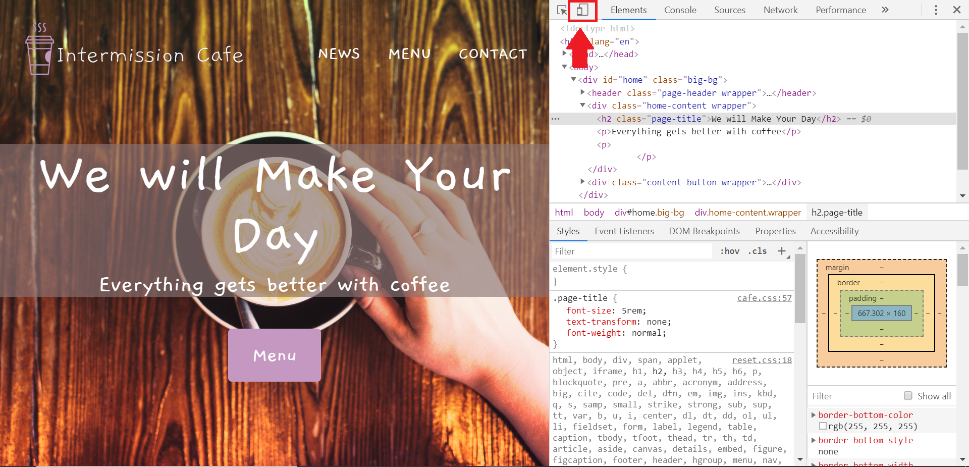Image resolution: width=969 pixels, height=467 pixels.
Task: Open the Accessibility sub-tab
Action: (x=835, y=231)
